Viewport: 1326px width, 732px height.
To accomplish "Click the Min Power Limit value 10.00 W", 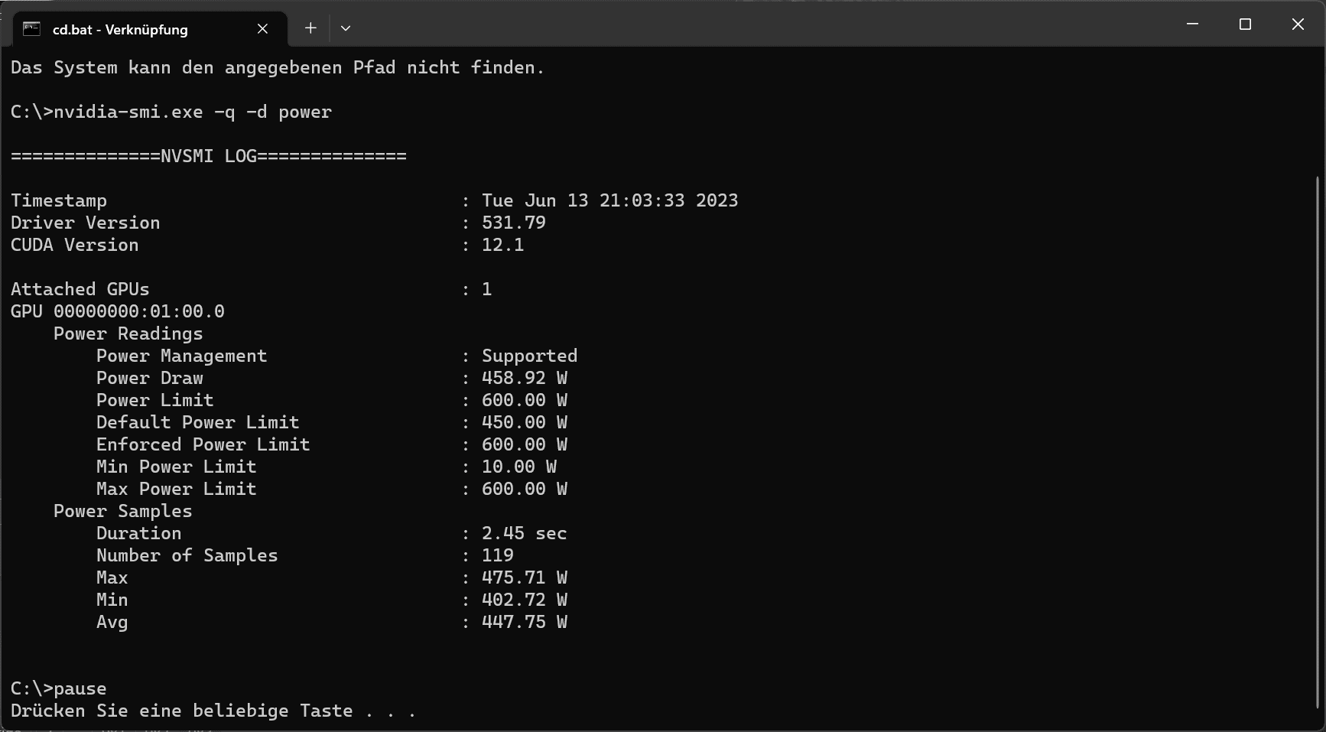I will (x=519, y=467).
